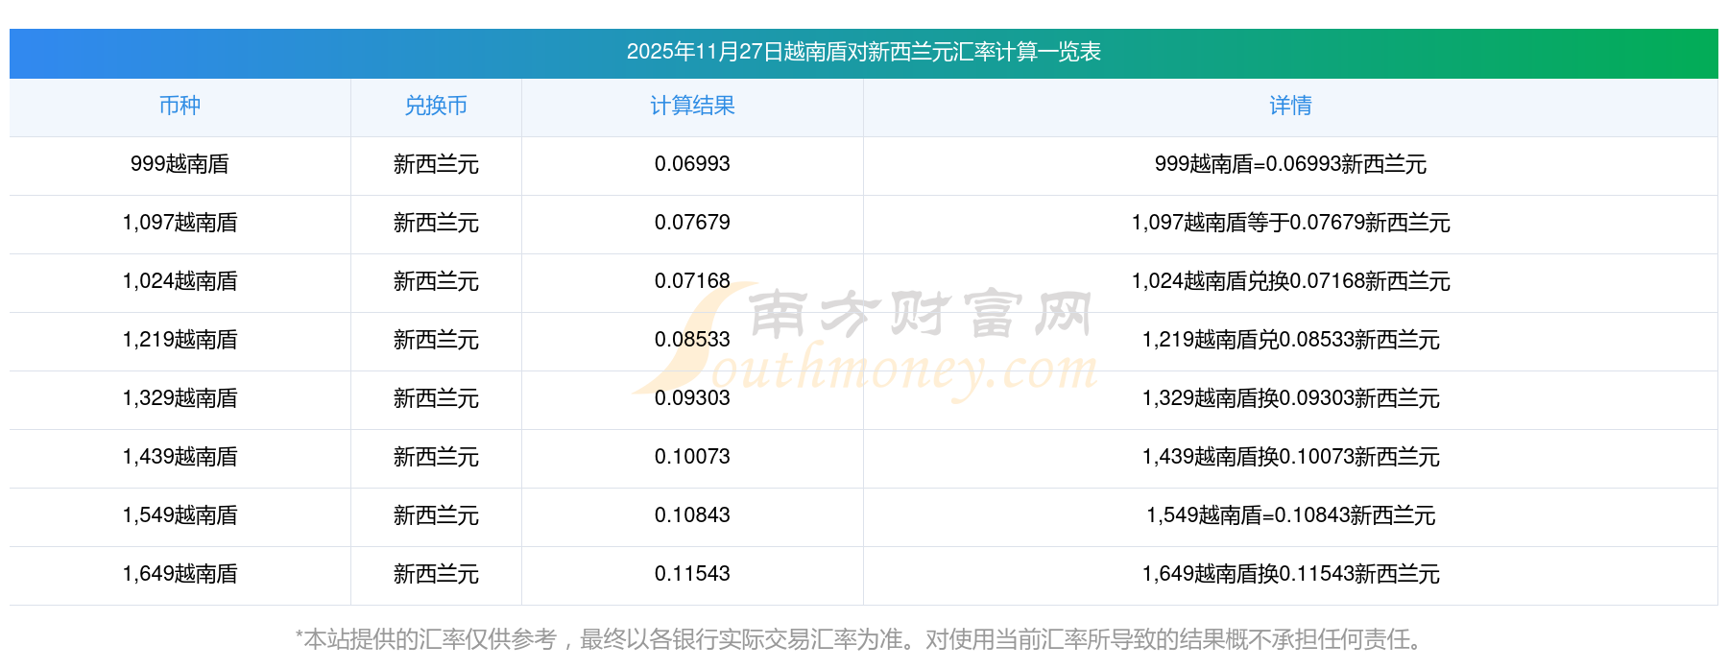Select the '详情' column header

tap(1290, 106)
